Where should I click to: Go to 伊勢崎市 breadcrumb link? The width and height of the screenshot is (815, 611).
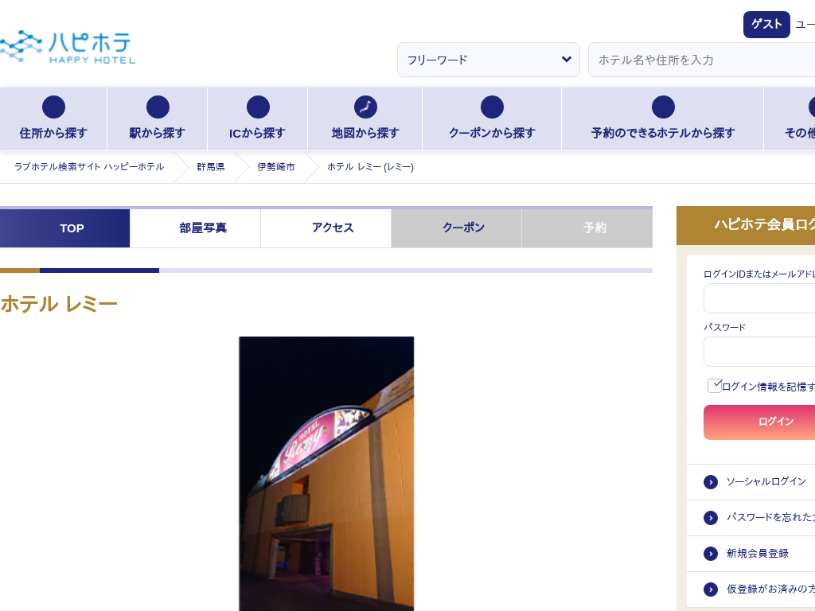click(276, 167)
